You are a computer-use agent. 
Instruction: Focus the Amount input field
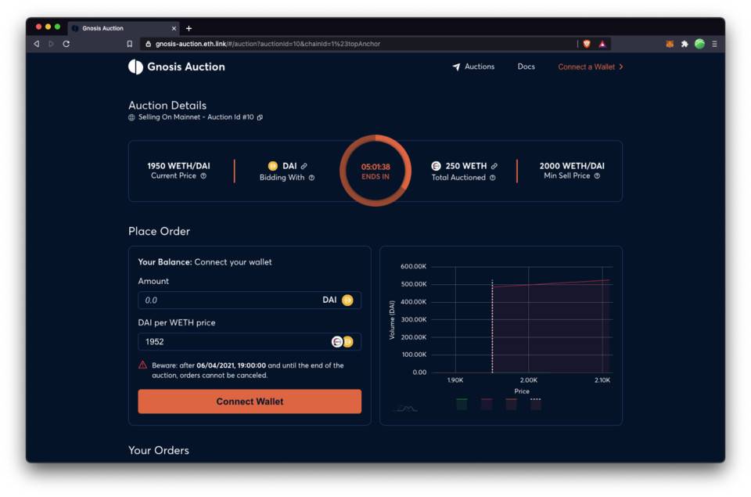pos(250,300)
